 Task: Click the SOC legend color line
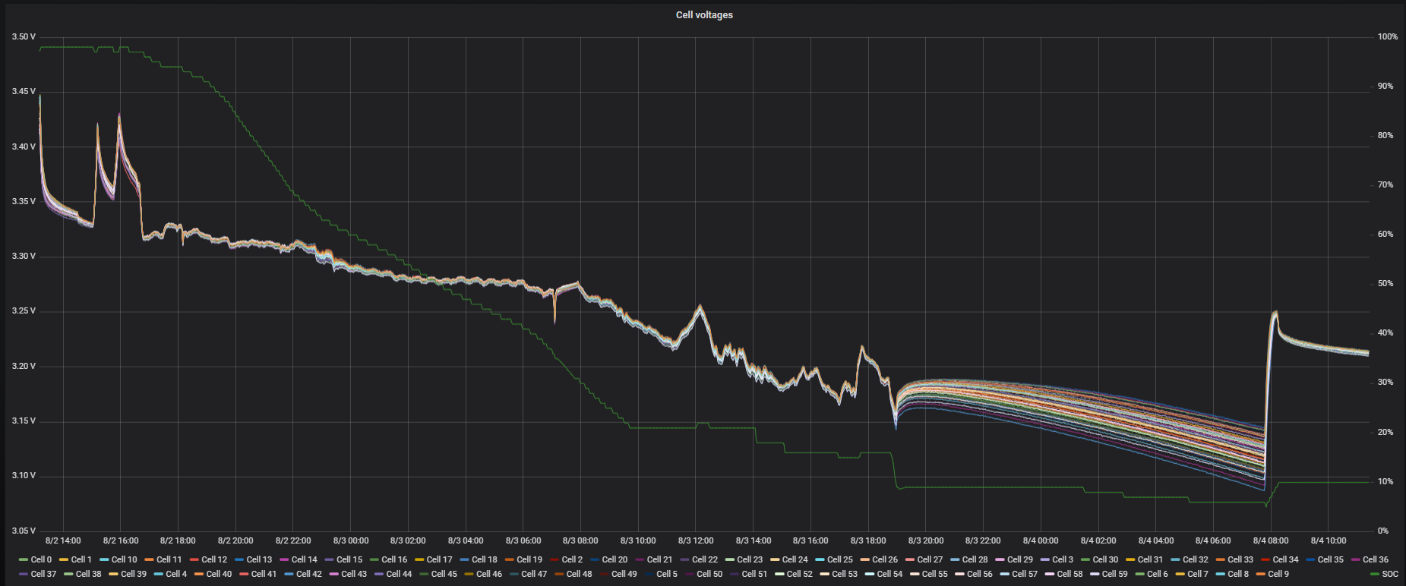(x=1375, y=574)
